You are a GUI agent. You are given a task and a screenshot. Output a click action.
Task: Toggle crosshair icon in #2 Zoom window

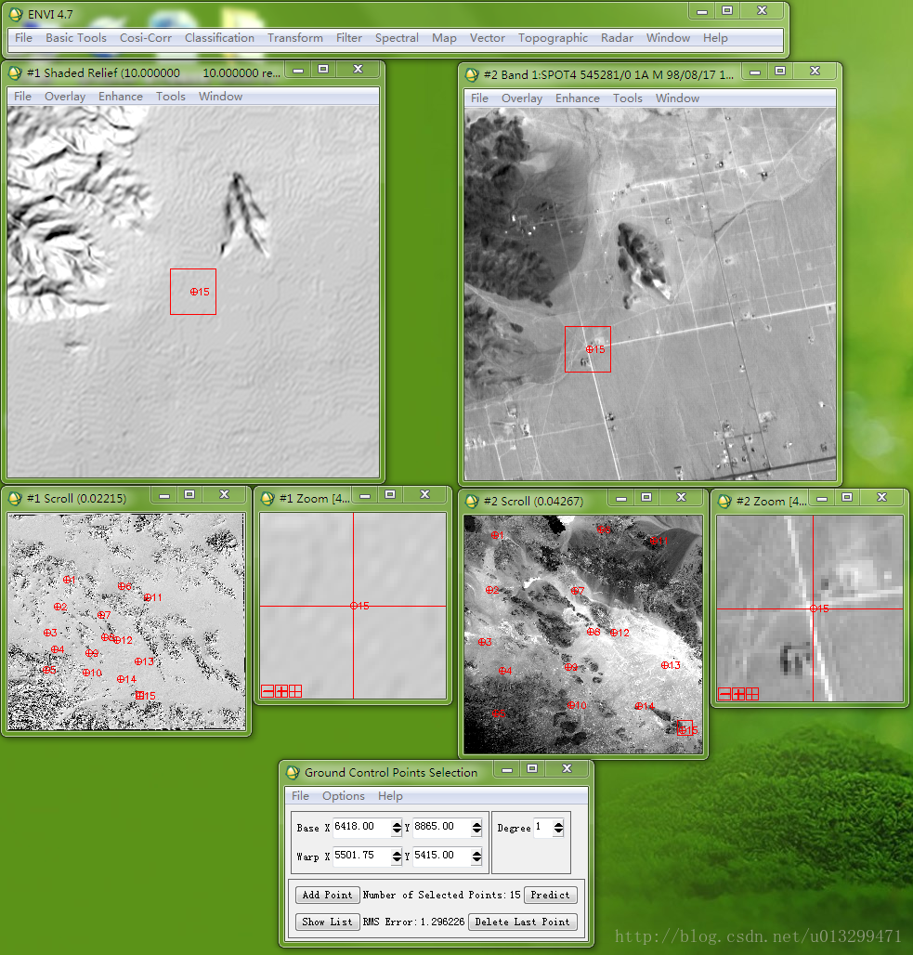752,693
